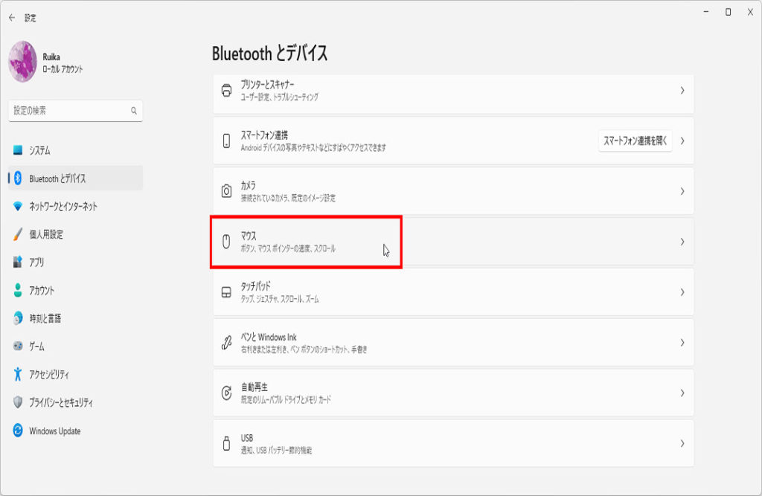Expand the タッチパッド row chevron
The image size is (762, 496).
click(682, 292)
